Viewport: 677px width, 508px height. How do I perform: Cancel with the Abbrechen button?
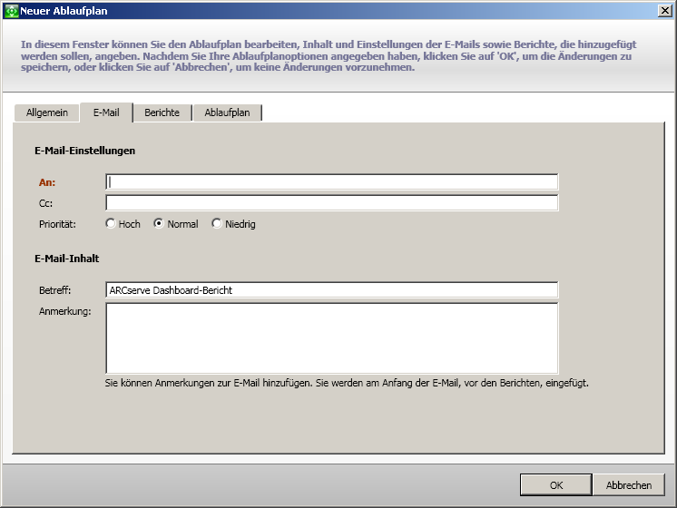pyautogui.click(x=629, y=485)
